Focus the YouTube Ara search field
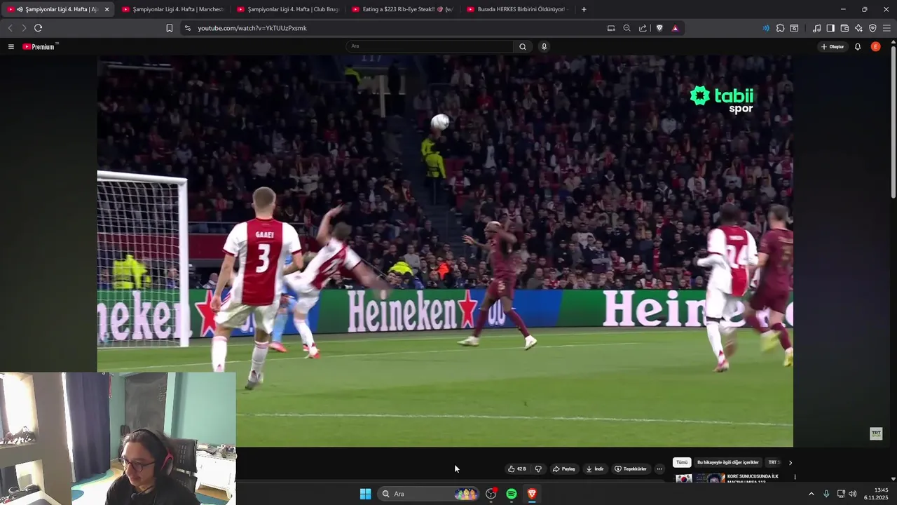 pyautogui.click(x=430, y=46)
